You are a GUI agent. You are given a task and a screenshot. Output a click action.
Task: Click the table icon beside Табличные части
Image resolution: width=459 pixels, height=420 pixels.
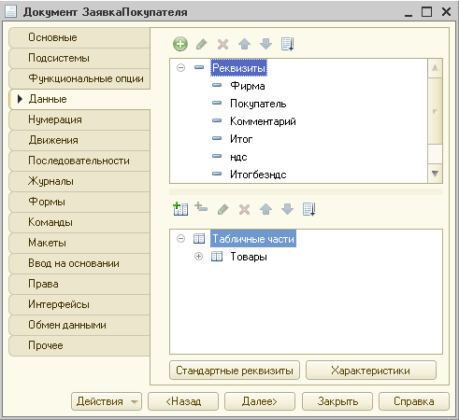click(x=199, y=239)
